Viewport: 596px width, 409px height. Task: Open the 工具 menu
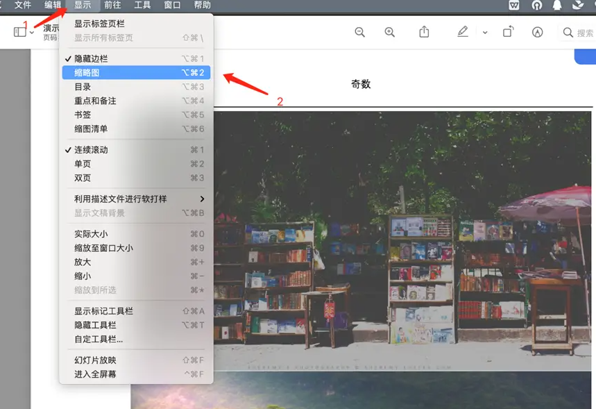tap(142, 6)
